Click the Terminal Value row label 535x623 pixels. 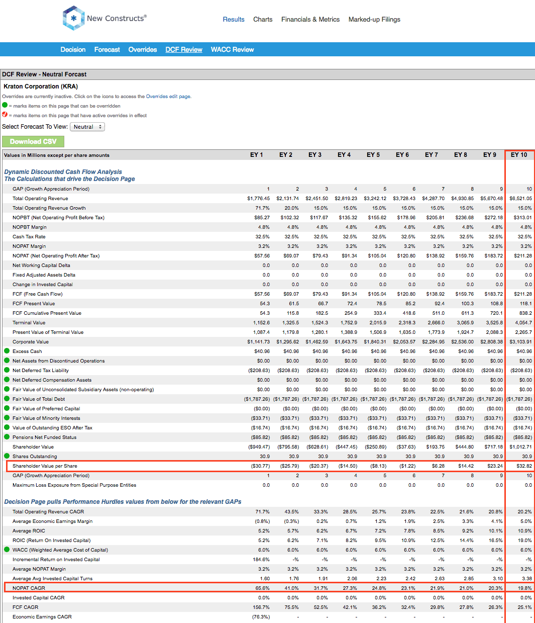[x=29, y=323]
